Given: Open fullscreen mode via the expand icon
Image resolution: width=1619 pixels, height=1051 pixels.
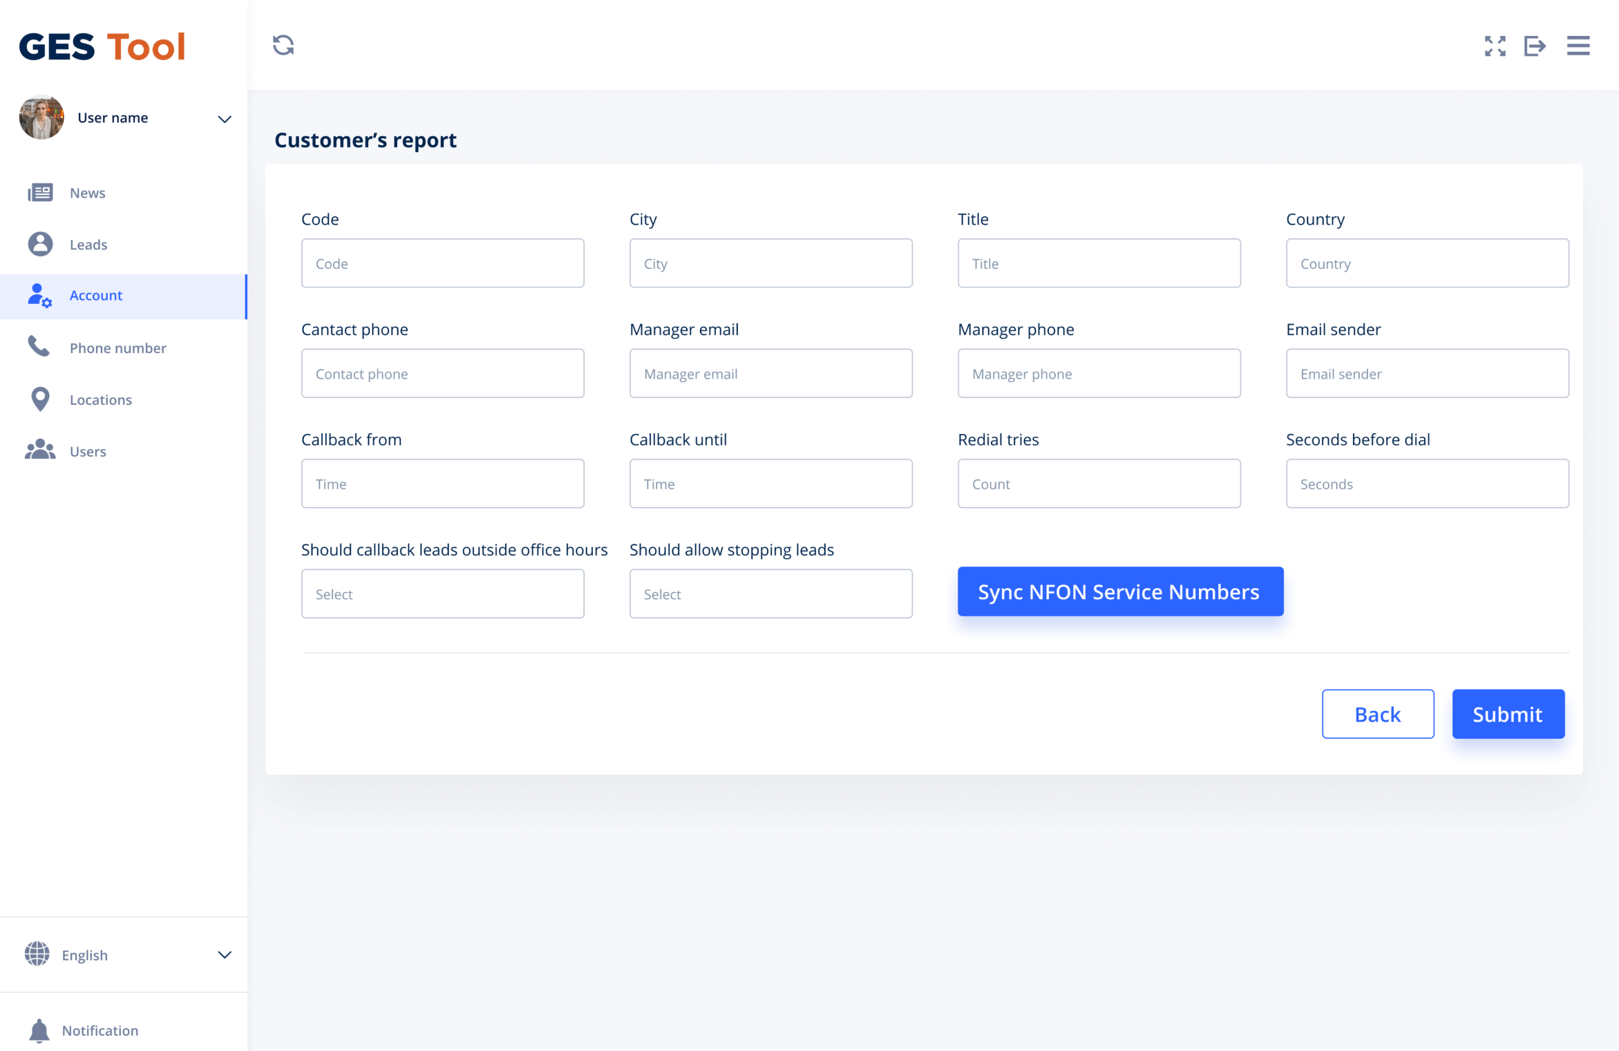Looking at the screenshot, I should [1495, 46].
